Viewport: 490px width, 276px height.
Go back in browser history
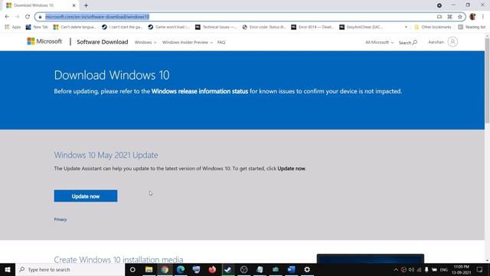7,17
